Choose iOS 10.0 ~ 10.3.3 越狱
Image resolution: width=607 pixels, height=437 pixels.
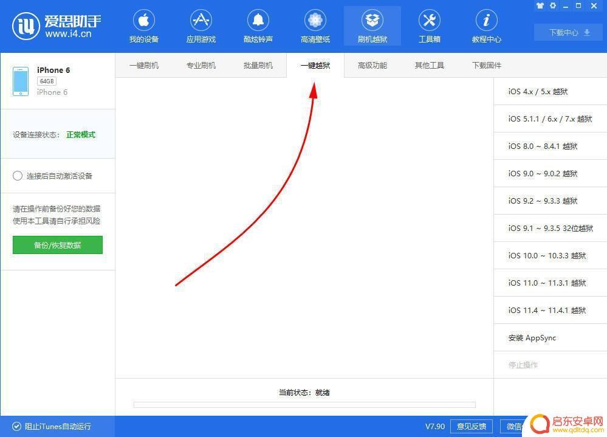(550, 255)
